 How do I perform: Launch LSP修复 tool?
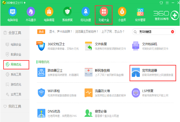(150, 93)
